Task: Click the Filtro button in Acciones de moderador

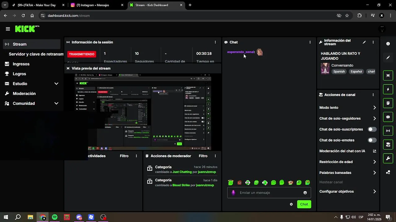Action: [x=203, y=156]
